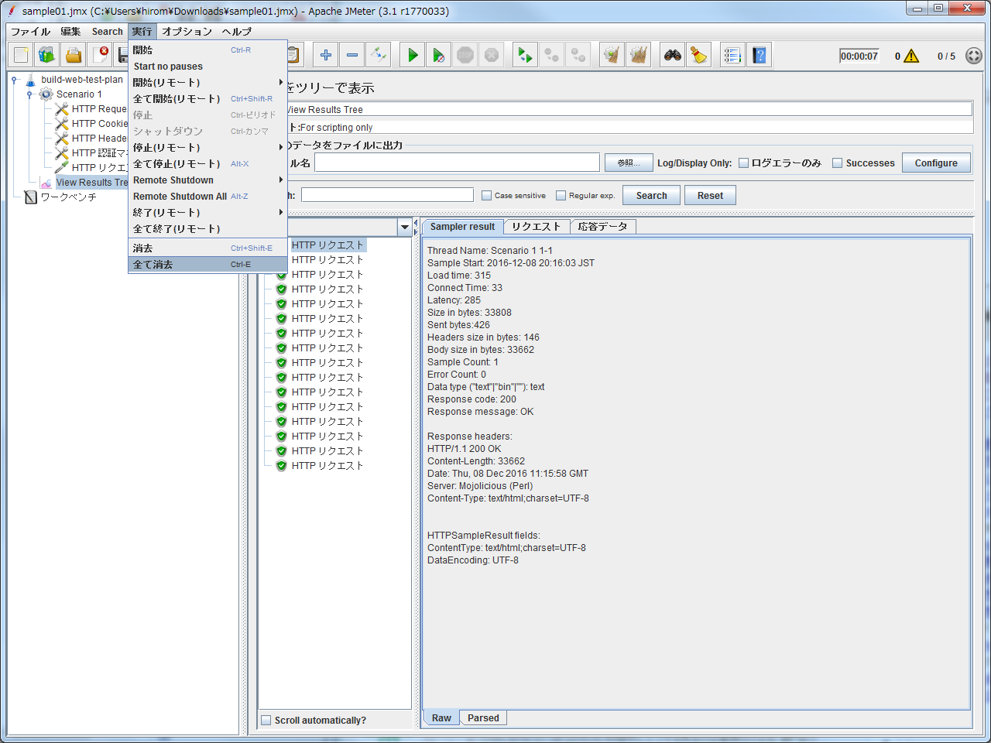The image size is (991, 743).
Task: Expand the Remote Shutdown submenu
Action: coord(207,180)
